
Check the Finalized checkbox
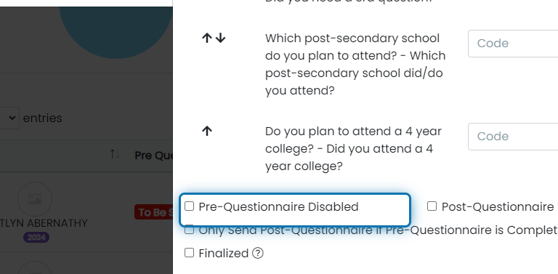click(190, 253)
